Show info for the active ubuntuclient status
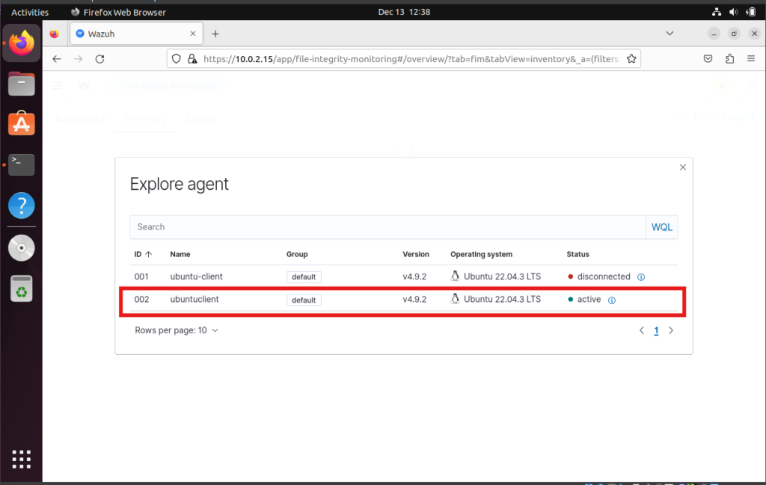 (x=612, y=300)
